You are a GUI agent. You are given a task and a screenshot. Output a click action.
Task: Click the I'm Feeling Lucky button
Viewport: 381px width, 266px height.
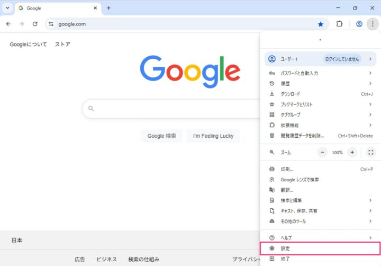pos(213,136)
